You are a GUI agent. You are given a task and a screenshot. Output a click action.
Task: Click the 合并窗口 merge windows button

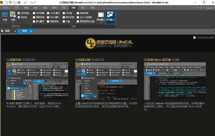110,17
